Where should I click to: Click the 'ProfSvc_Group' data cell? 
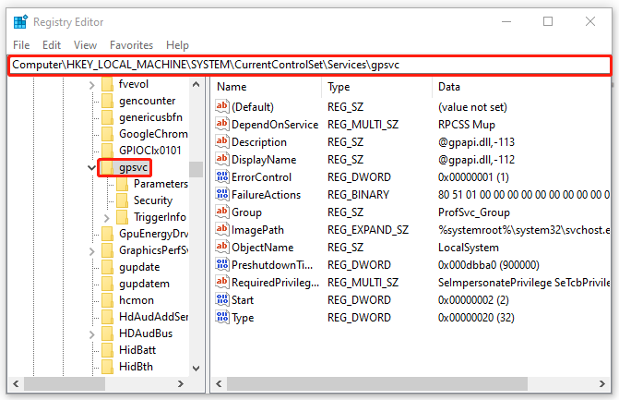(474, 212)
